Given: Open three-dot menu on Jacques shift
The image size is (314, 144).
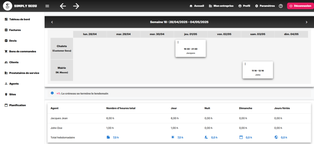Looking at the screenshot, I should click(178, 42).
